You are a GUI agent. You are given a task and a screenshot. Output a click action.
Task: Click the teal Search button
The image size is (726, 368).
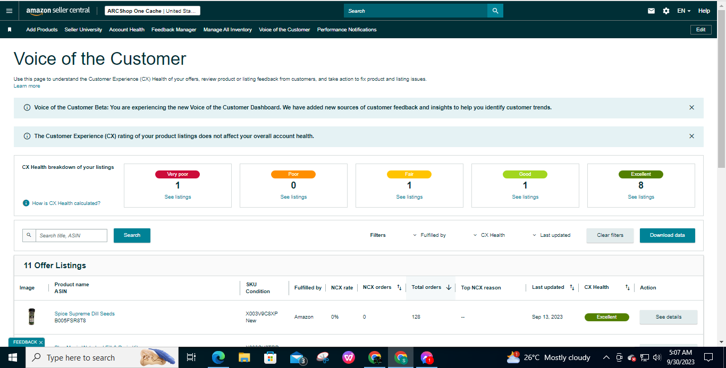click(132, 235)
